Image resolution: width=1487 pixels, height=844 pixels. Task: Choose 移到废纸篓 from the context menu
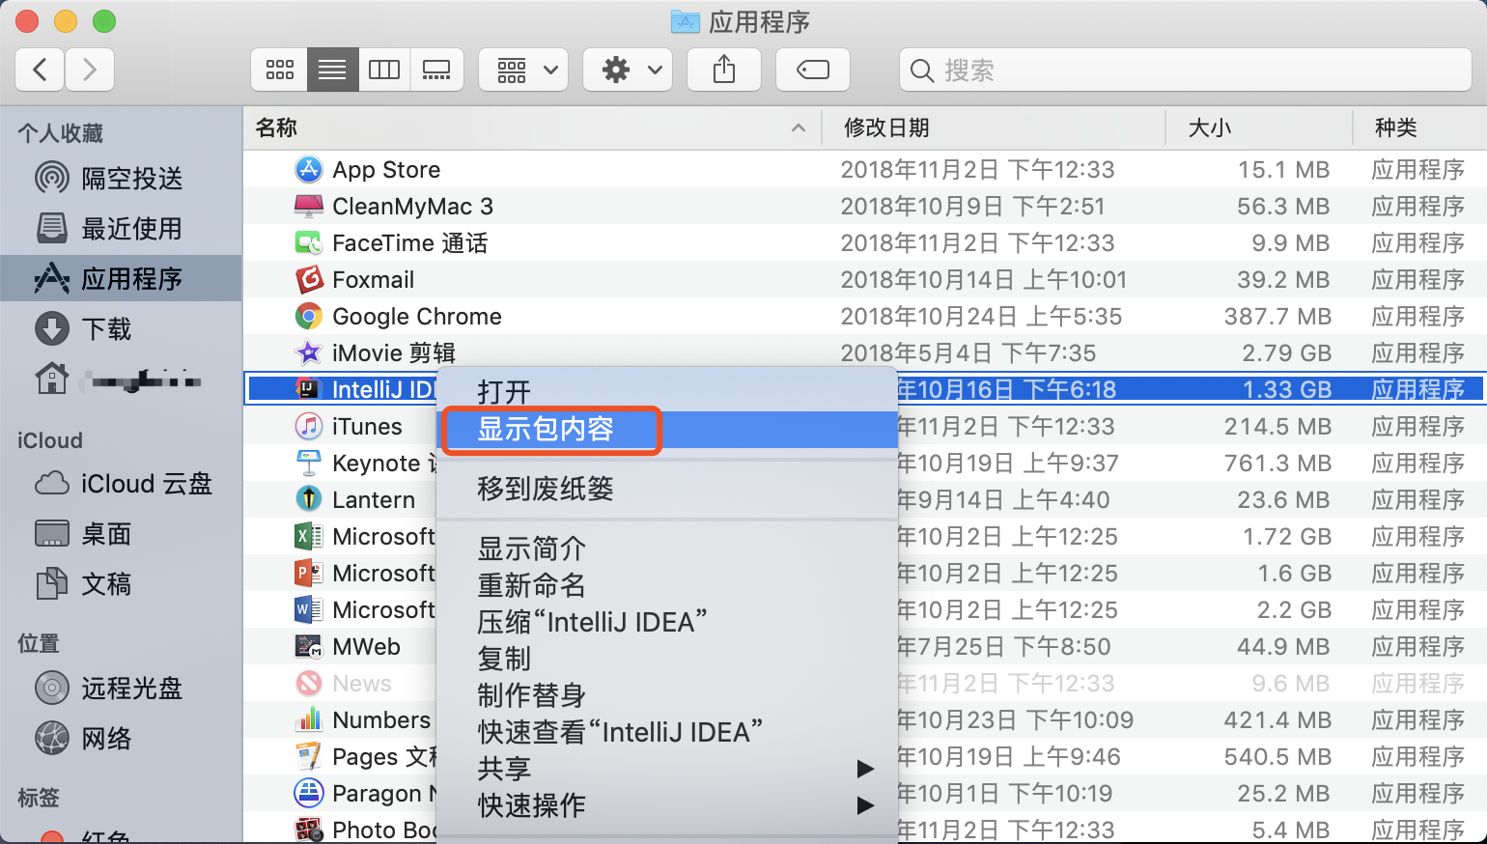[x=667, y=489]
